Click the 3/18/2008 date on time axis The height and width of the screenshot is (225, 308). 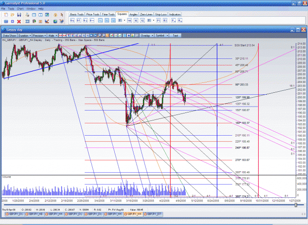pos(132,201)
